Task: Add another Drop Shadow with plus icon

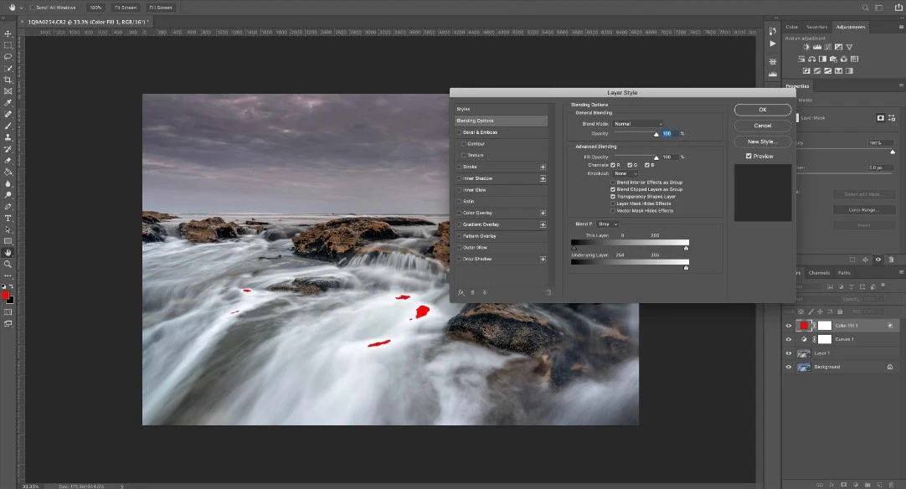Action: click(543, 260)
